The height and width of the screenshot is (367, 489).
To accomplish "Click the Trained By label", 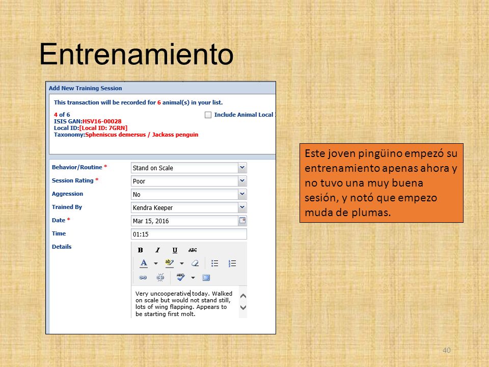I will (x=67, y=207).
